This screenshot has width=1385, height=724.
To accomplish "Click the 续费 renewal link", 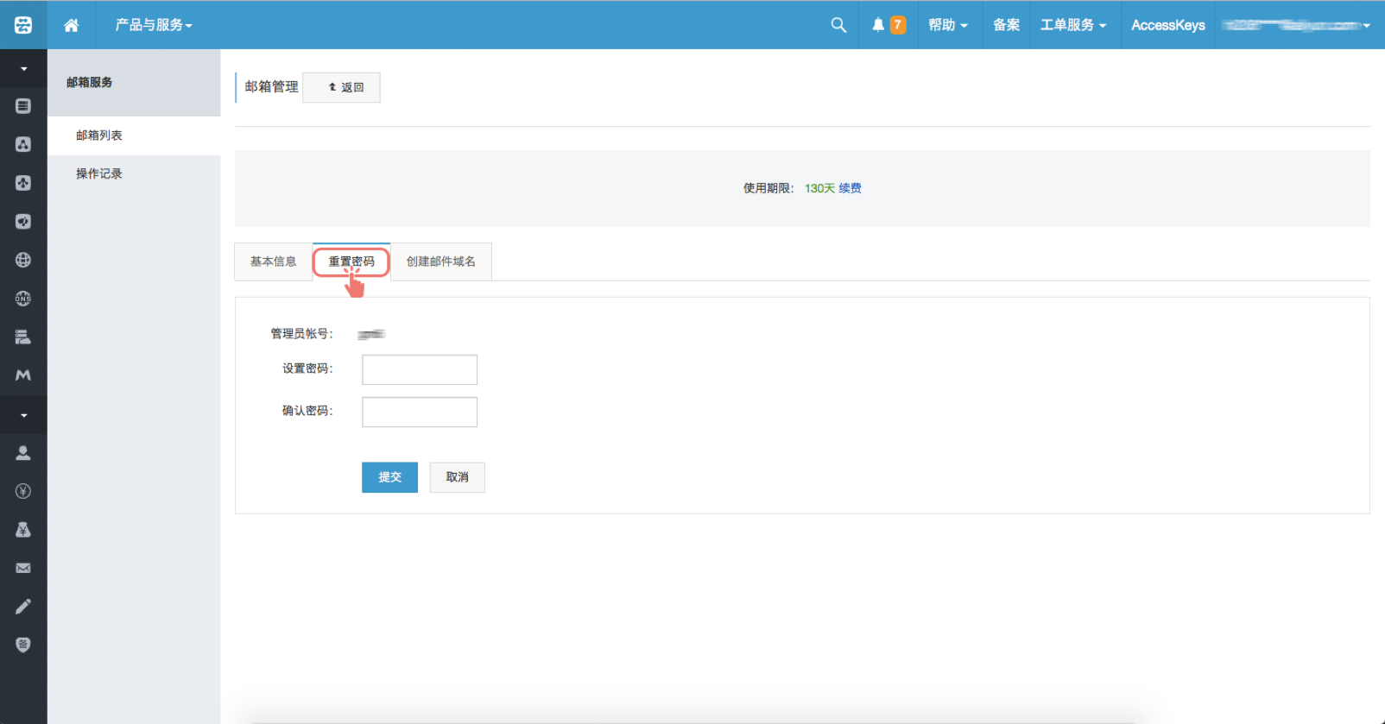I will coord(850,188).
